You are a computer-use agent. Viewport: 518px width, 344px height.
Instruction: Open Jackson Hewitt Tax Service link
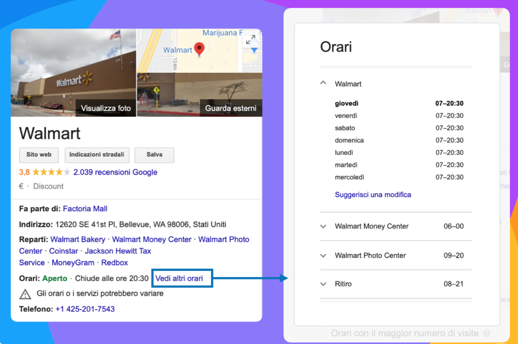tap(118, 251)
